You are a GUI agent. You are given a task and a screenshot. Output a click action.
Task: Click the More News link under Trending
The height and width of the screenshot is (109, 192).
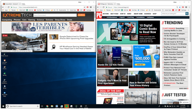click(x=184, y=88)
